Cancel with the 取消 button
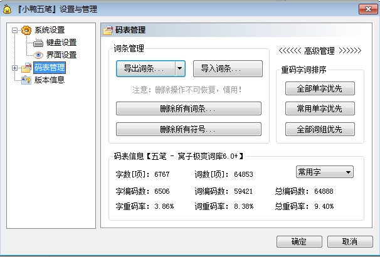Image resolution: width=380 pixels, height=257 pixels. tap(350, 241)
